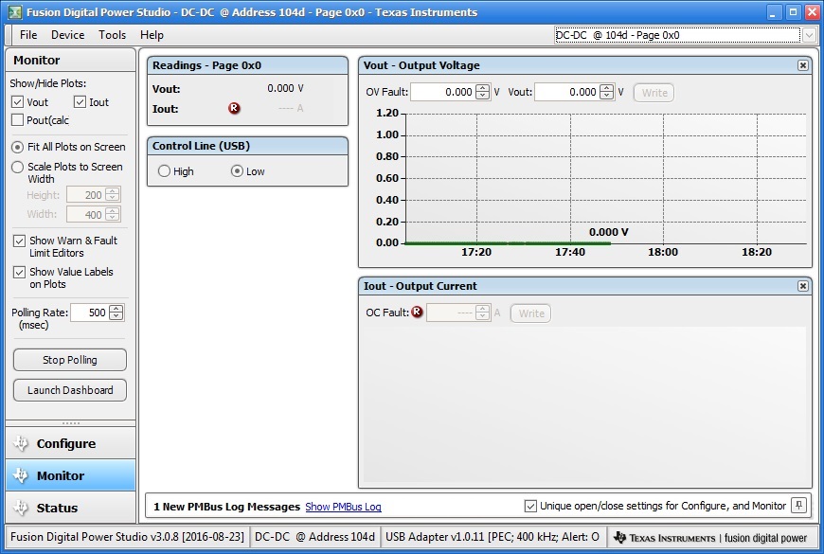Click the version text 'Fusion Digital Power Studio v3.0.8'
The image size is (824, 554).
pyautogui.click(x=128, y=537)
